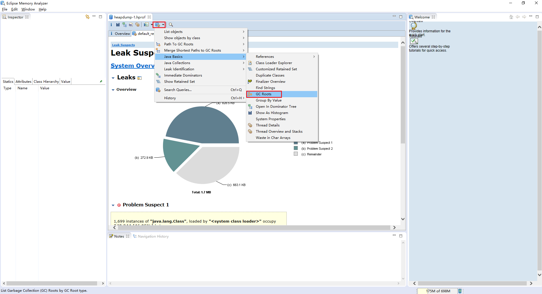
Task: Click the 175M of 698M heap status
Action: click(437, 291)
